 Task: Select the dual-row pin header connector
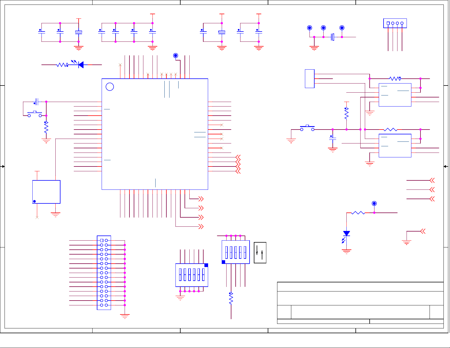[x=104, y=273]
